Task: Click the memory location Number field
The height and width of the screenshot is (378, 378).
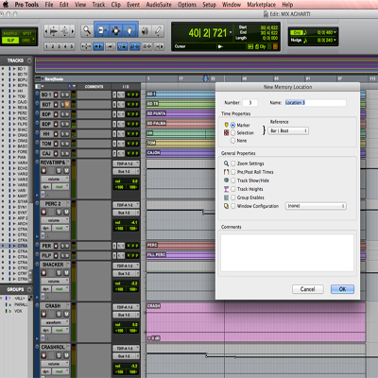Action: [x=250, y=103]
